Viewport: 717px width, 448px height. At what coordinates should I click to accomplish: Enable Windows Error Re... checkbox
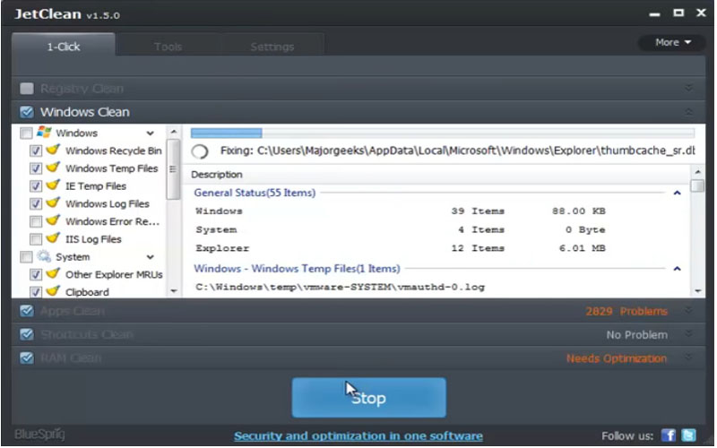[36, 221]
